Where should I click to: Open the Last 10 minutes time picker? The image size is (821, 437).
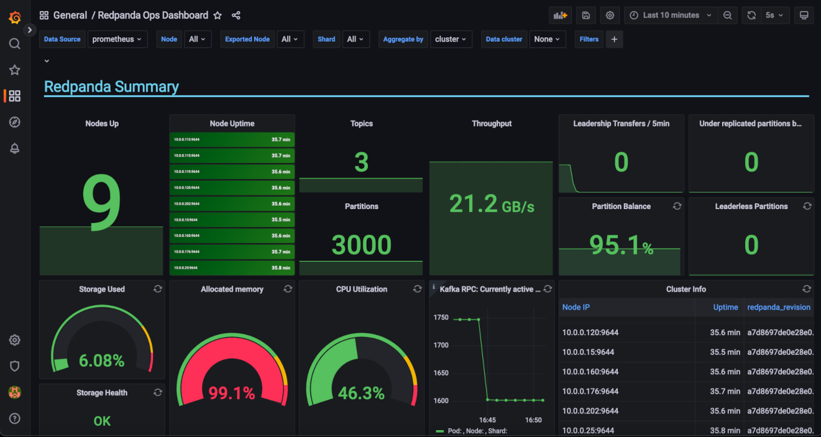coord(671,15)
